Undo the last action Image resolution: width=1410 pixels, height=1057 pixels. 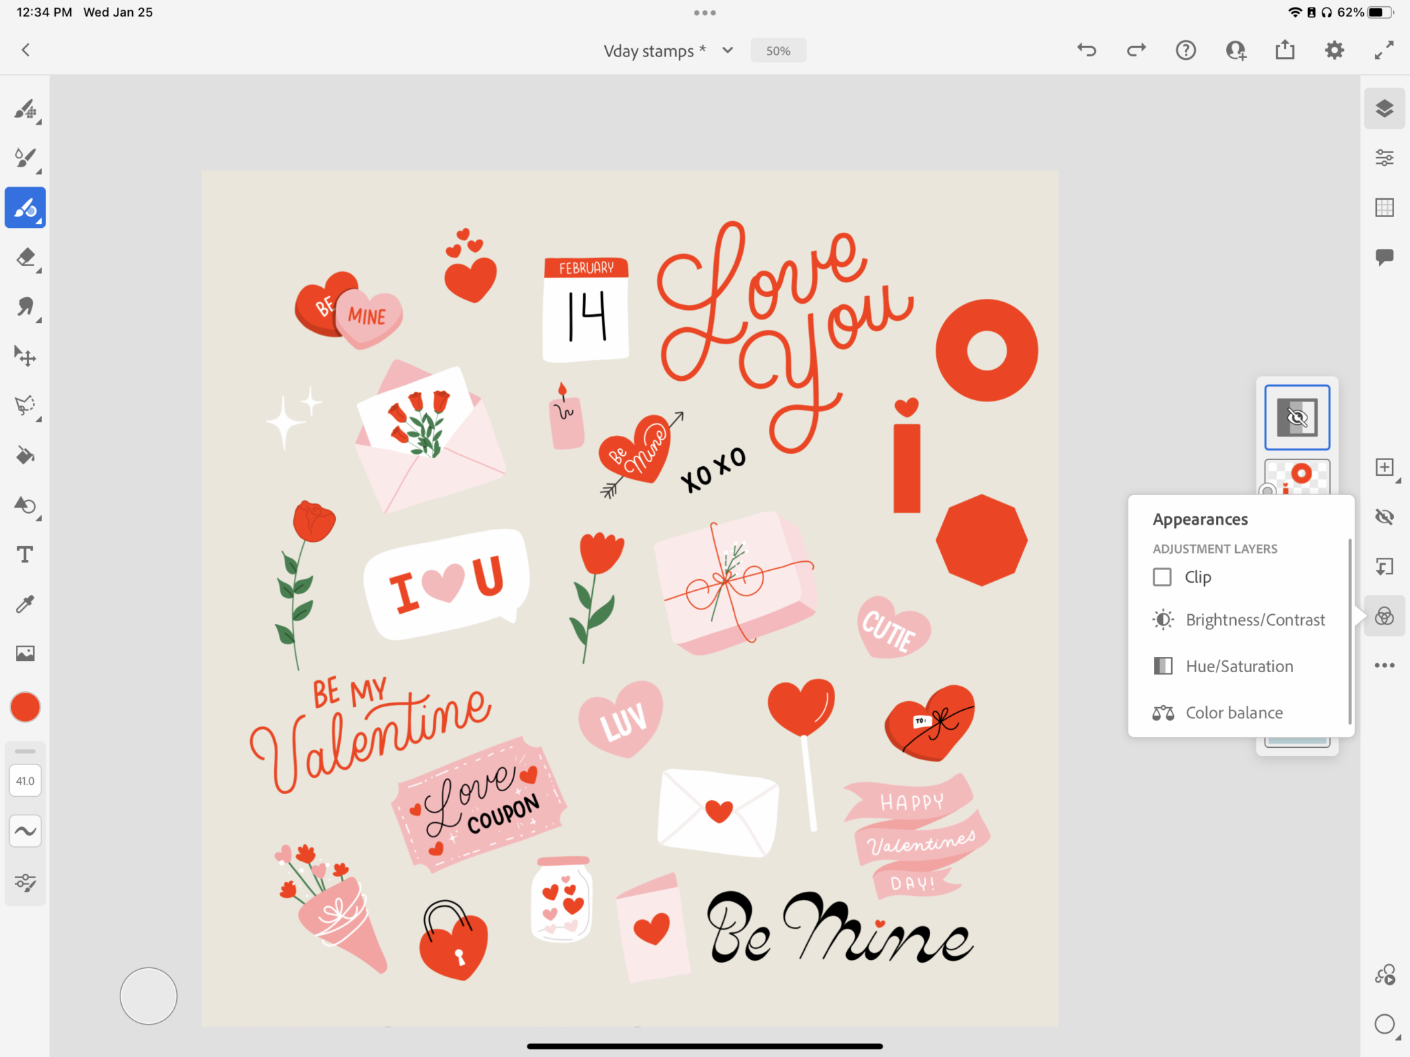click(x=1086, y=50)
